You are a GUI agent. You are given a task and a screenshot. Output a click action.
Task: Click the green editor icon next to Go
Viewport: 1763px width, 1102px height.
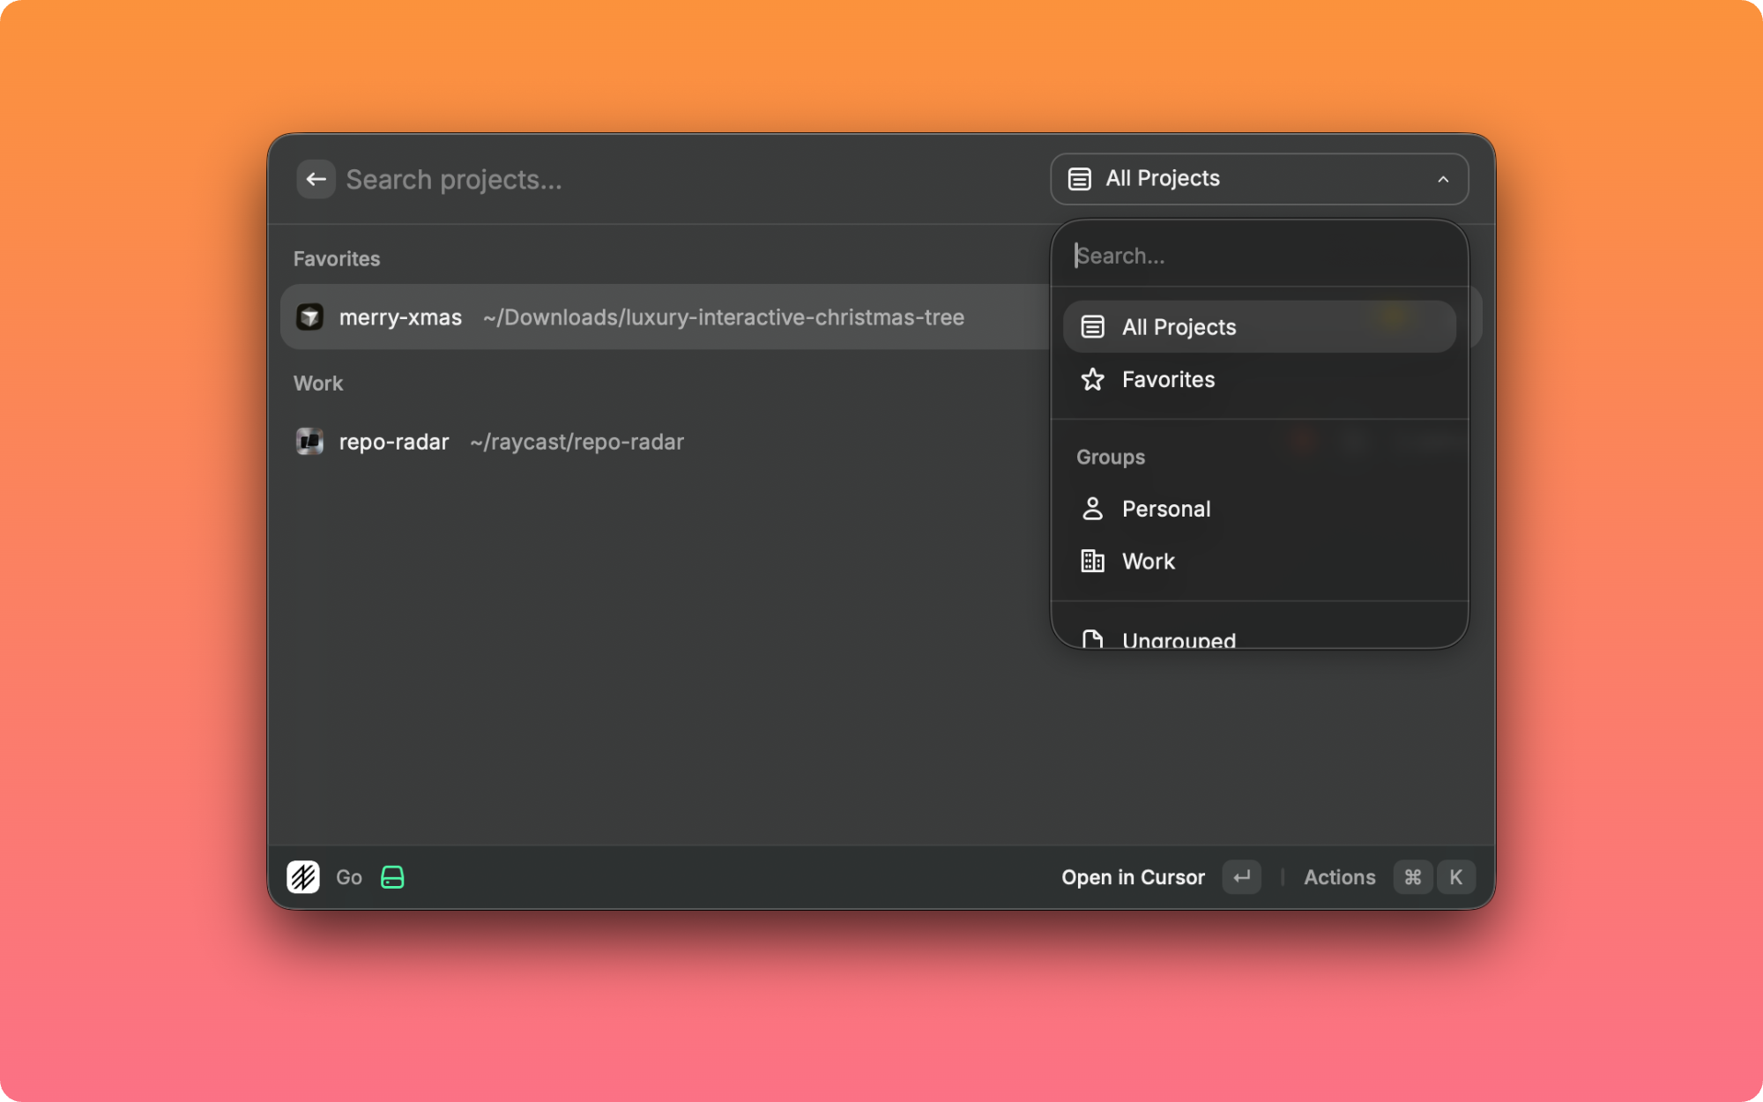393,877
